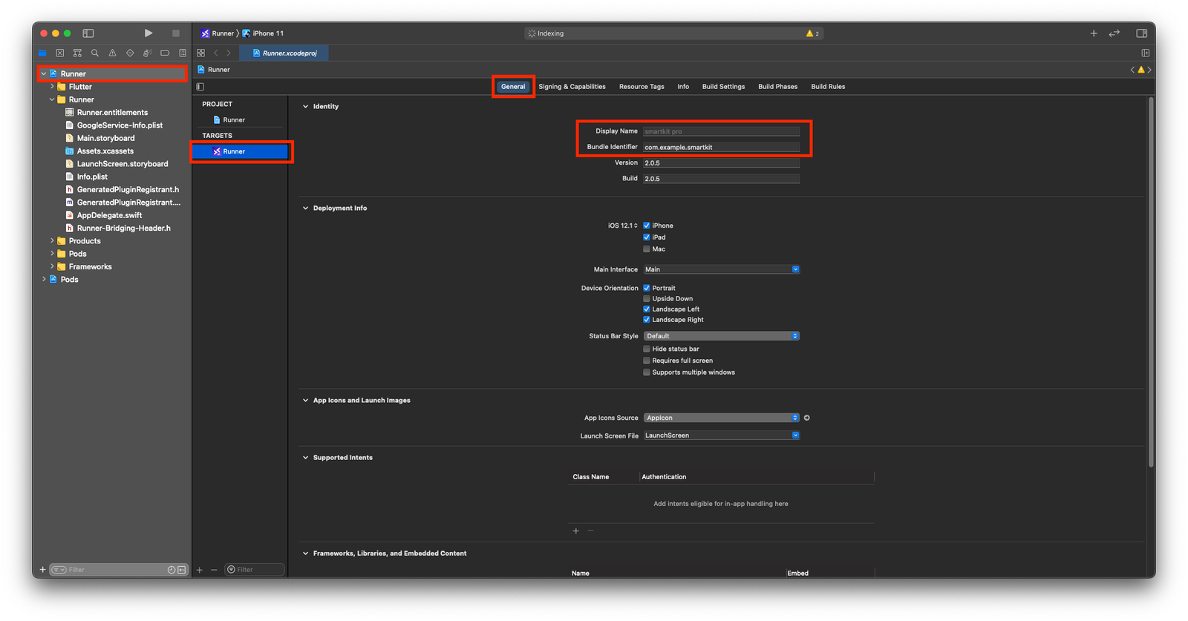Click the Stop button in toolbar

coord(176,33)
